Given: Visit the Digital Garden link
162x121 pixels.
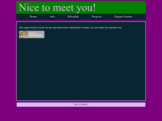Looking at the screenshot, I should click(123, 17).
